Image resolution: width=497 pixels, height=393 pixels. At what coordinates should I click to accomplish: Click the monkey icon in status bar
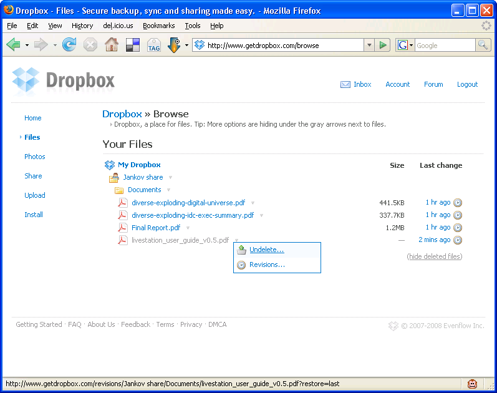472,384
